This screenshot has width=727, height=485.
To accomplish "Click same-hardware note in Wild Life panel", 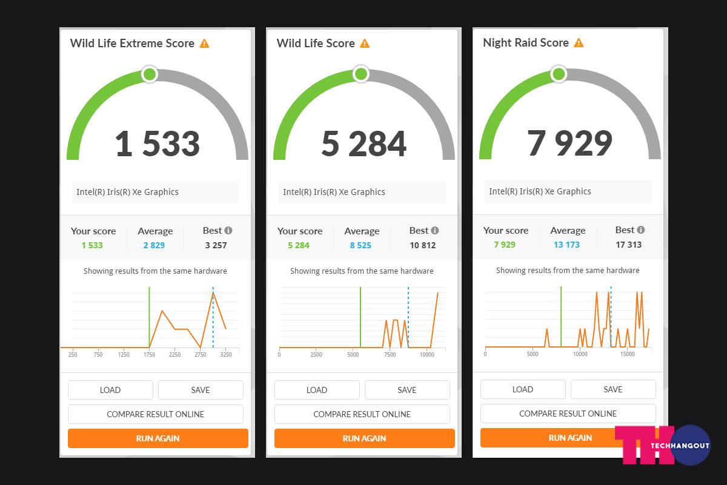I will coord(362,271).
